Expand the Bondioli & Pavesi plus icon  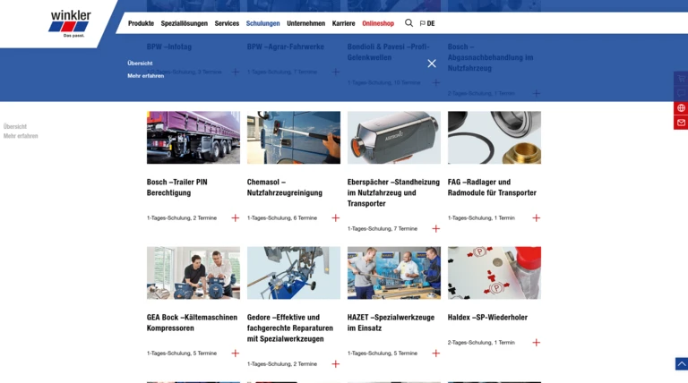click(x=435, y=83)
